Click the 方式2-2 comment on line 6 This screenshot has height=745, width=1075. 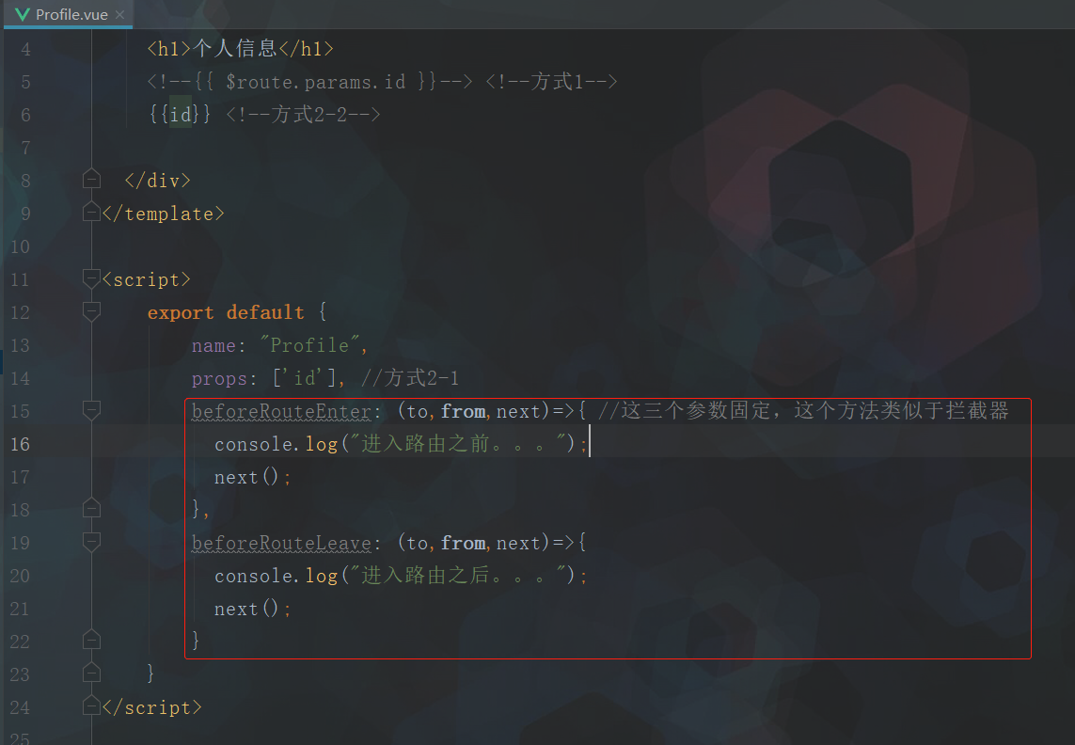pyautogui.click(x=303, y=114)
